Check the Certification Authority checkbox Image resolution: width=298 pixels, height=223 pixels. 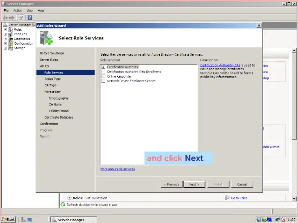(103, 67)
